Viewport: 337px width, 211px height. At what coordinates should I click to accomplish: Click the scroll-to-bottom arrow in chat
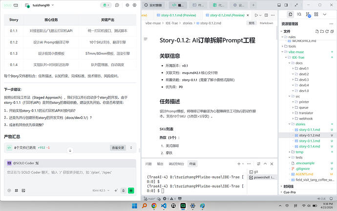tap(70, 150)
